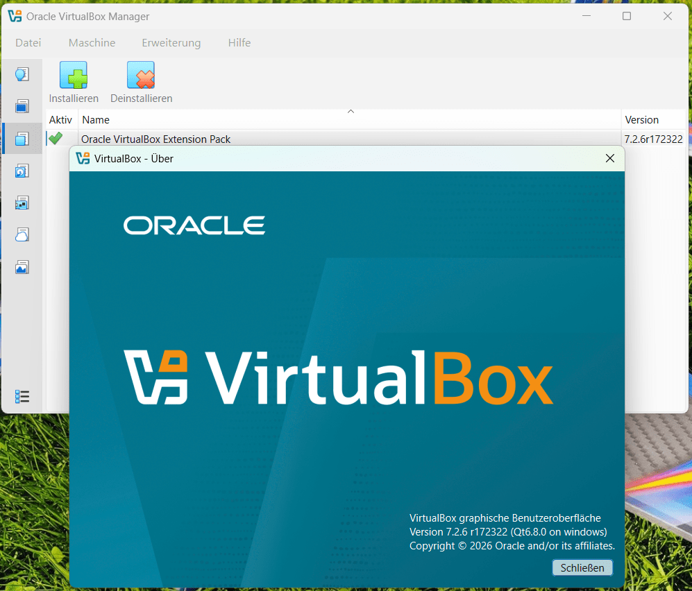Screen dimensions: 692x591
Task: Open the Cloud profiles sidebar icon
Action: (x=22, y=234)
